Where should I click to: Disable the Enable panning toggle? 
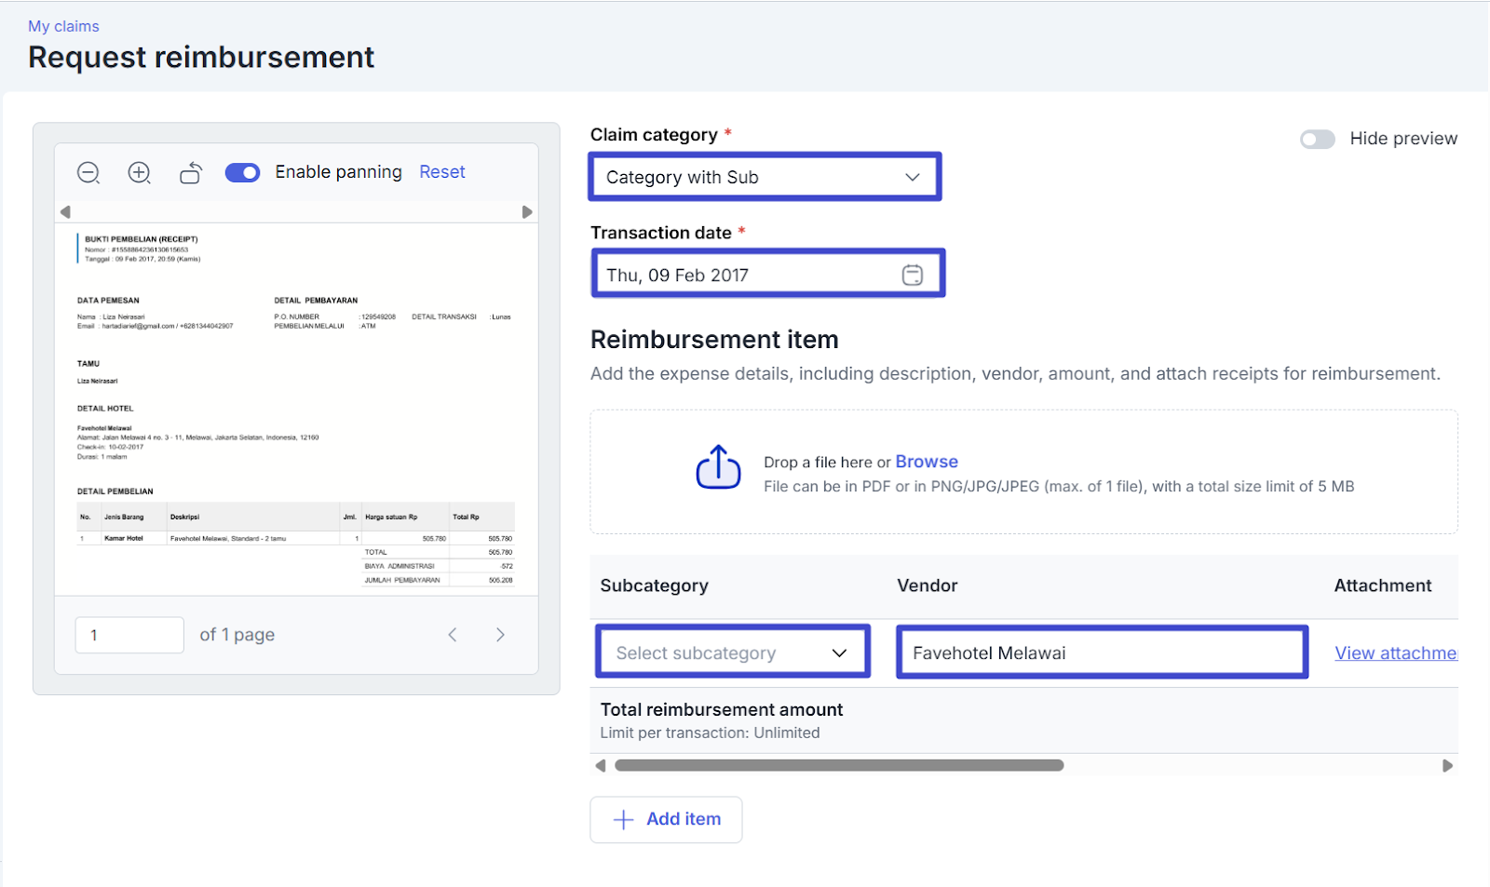coord(242,172)
